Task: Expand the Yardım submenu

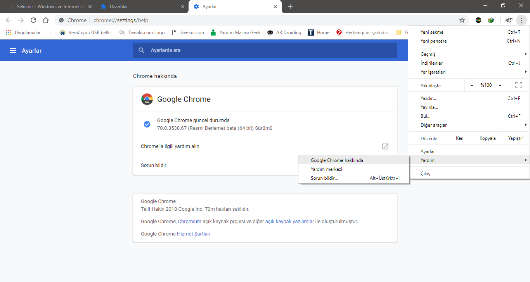Action: [x=469, y=160]
